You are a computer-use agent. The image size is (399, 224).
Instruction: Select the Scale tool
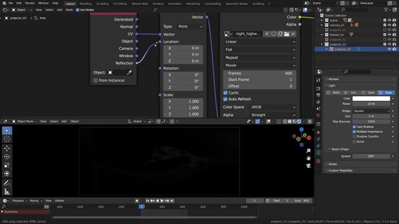(7, 166)
